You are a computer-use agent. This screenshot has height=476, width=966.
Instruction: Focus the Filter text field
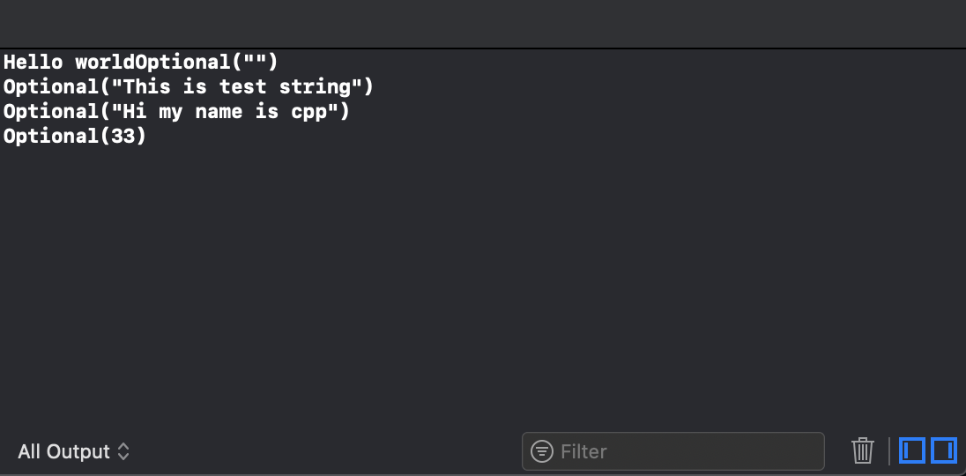tap(672, 451)
